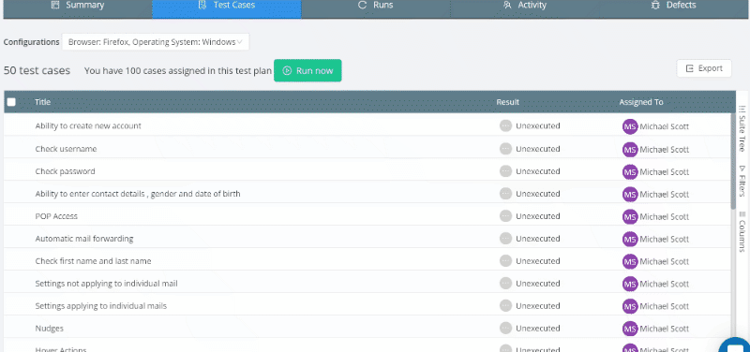Open the Configurations dropdown
The width and height of the screenshot is (750, 352).
pos(156,42)
